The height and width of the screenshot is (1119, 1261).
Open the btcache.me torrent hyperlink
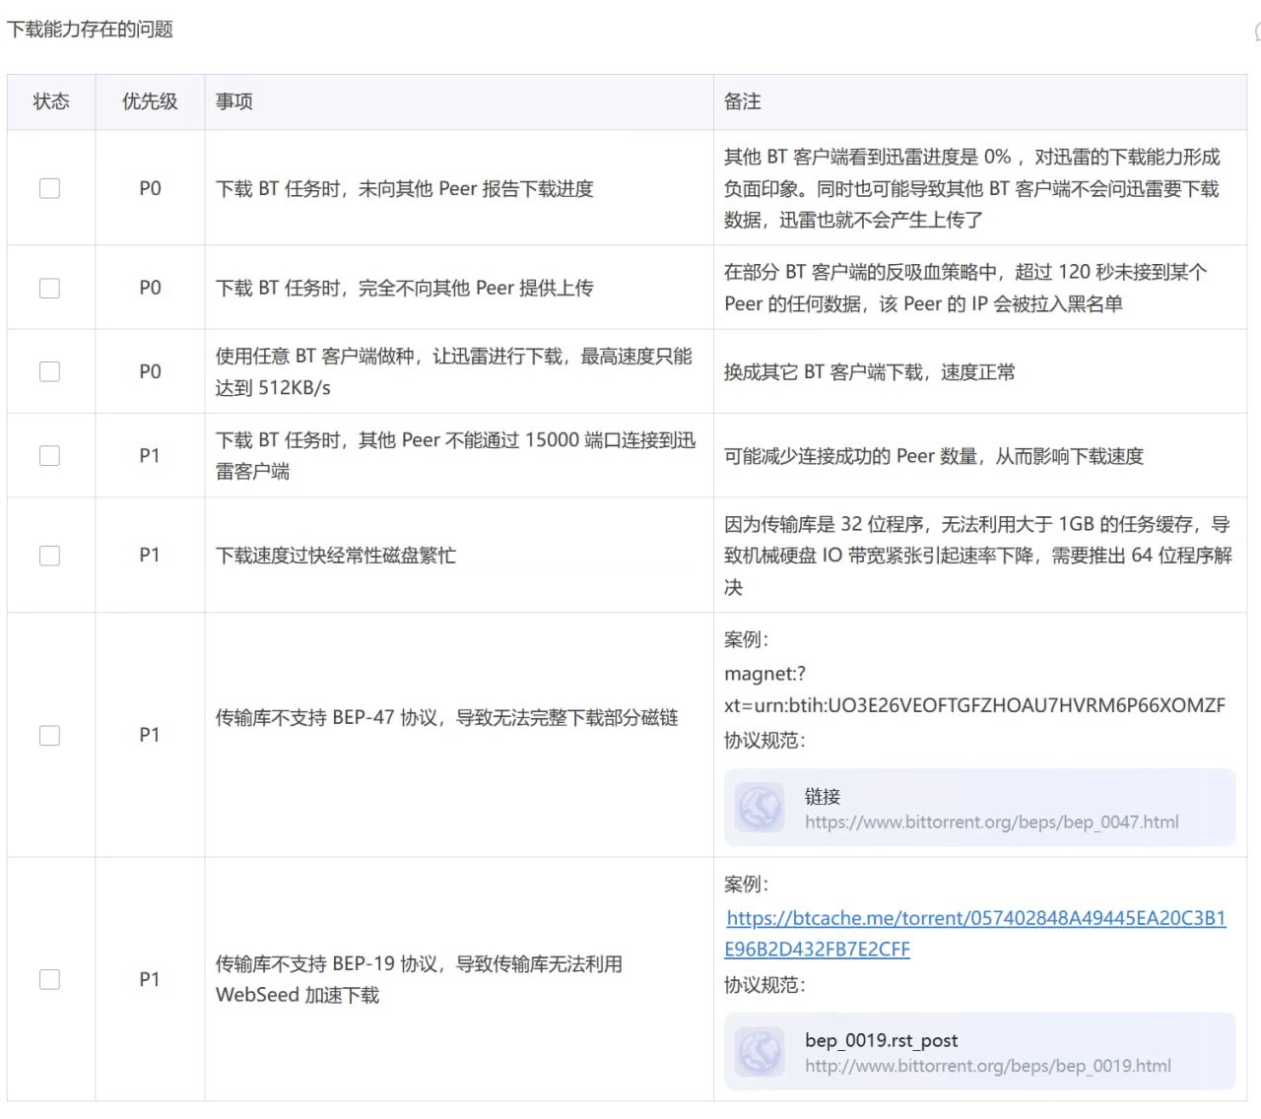(975, 933)
